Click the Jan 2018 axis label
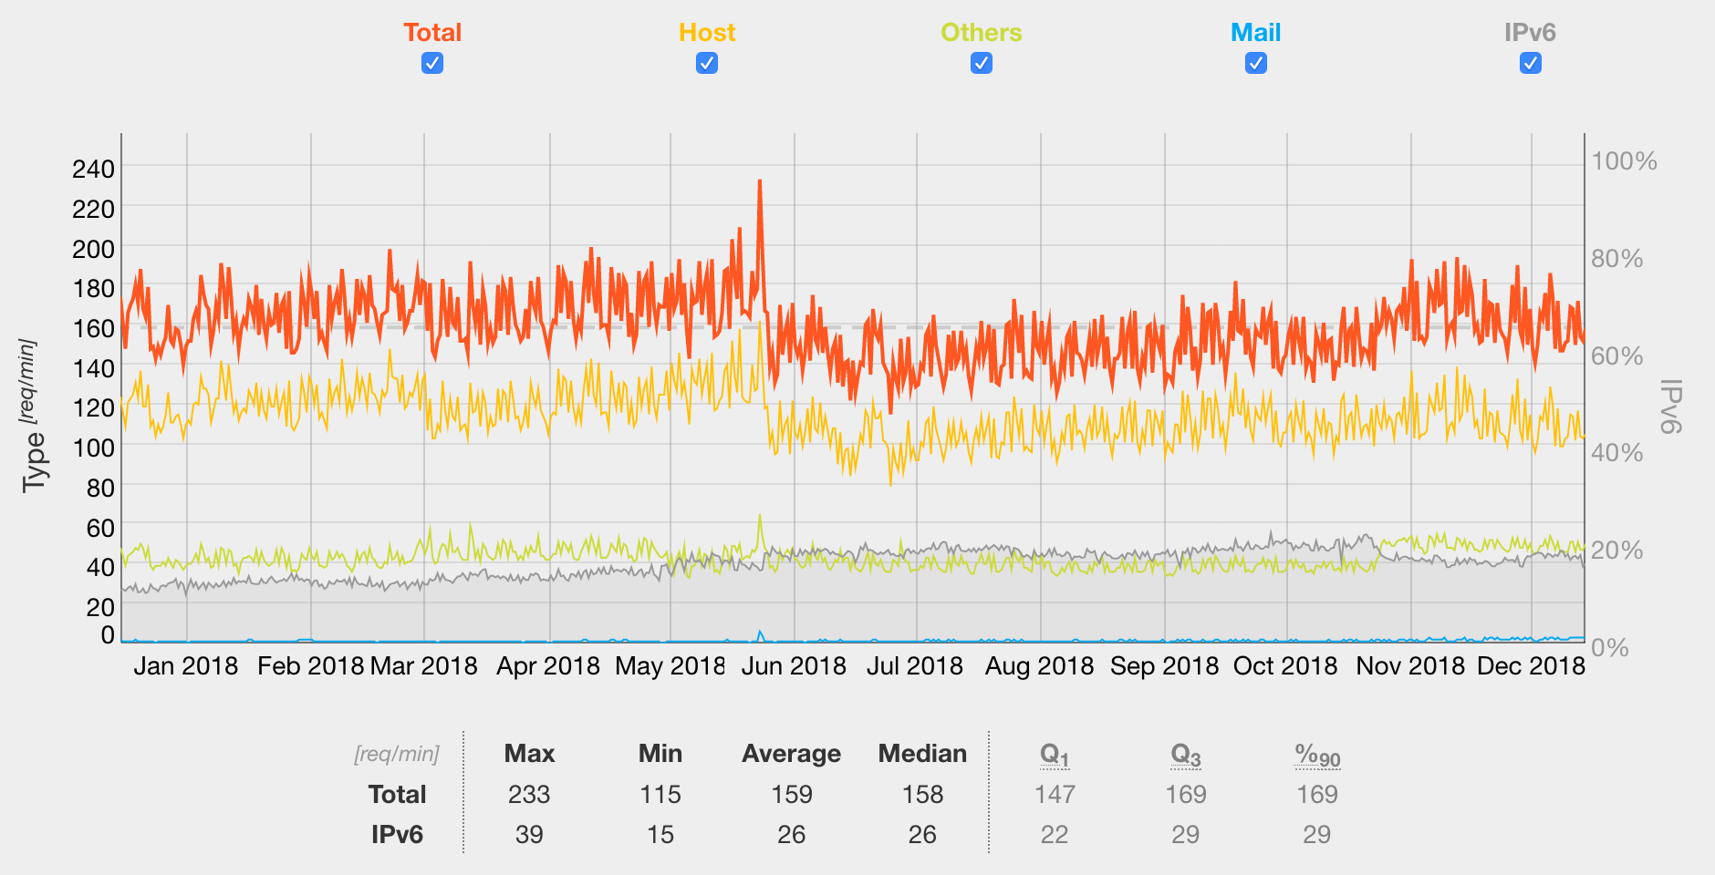 [x=185, y=666]
